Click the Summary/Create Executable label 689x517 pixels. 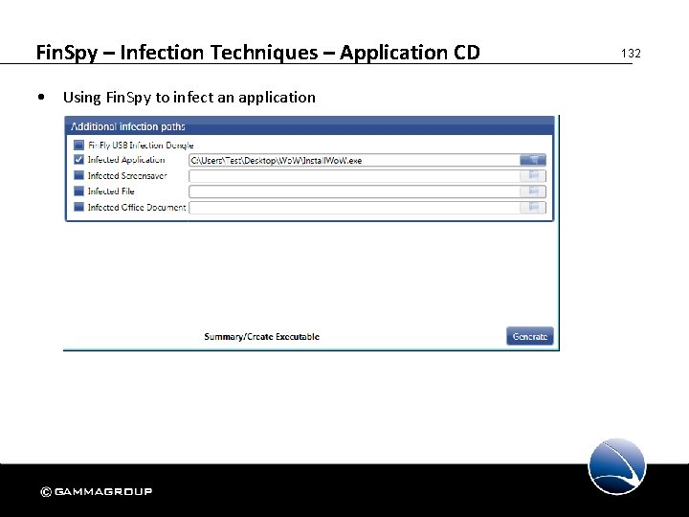click(x=261, y=337)
